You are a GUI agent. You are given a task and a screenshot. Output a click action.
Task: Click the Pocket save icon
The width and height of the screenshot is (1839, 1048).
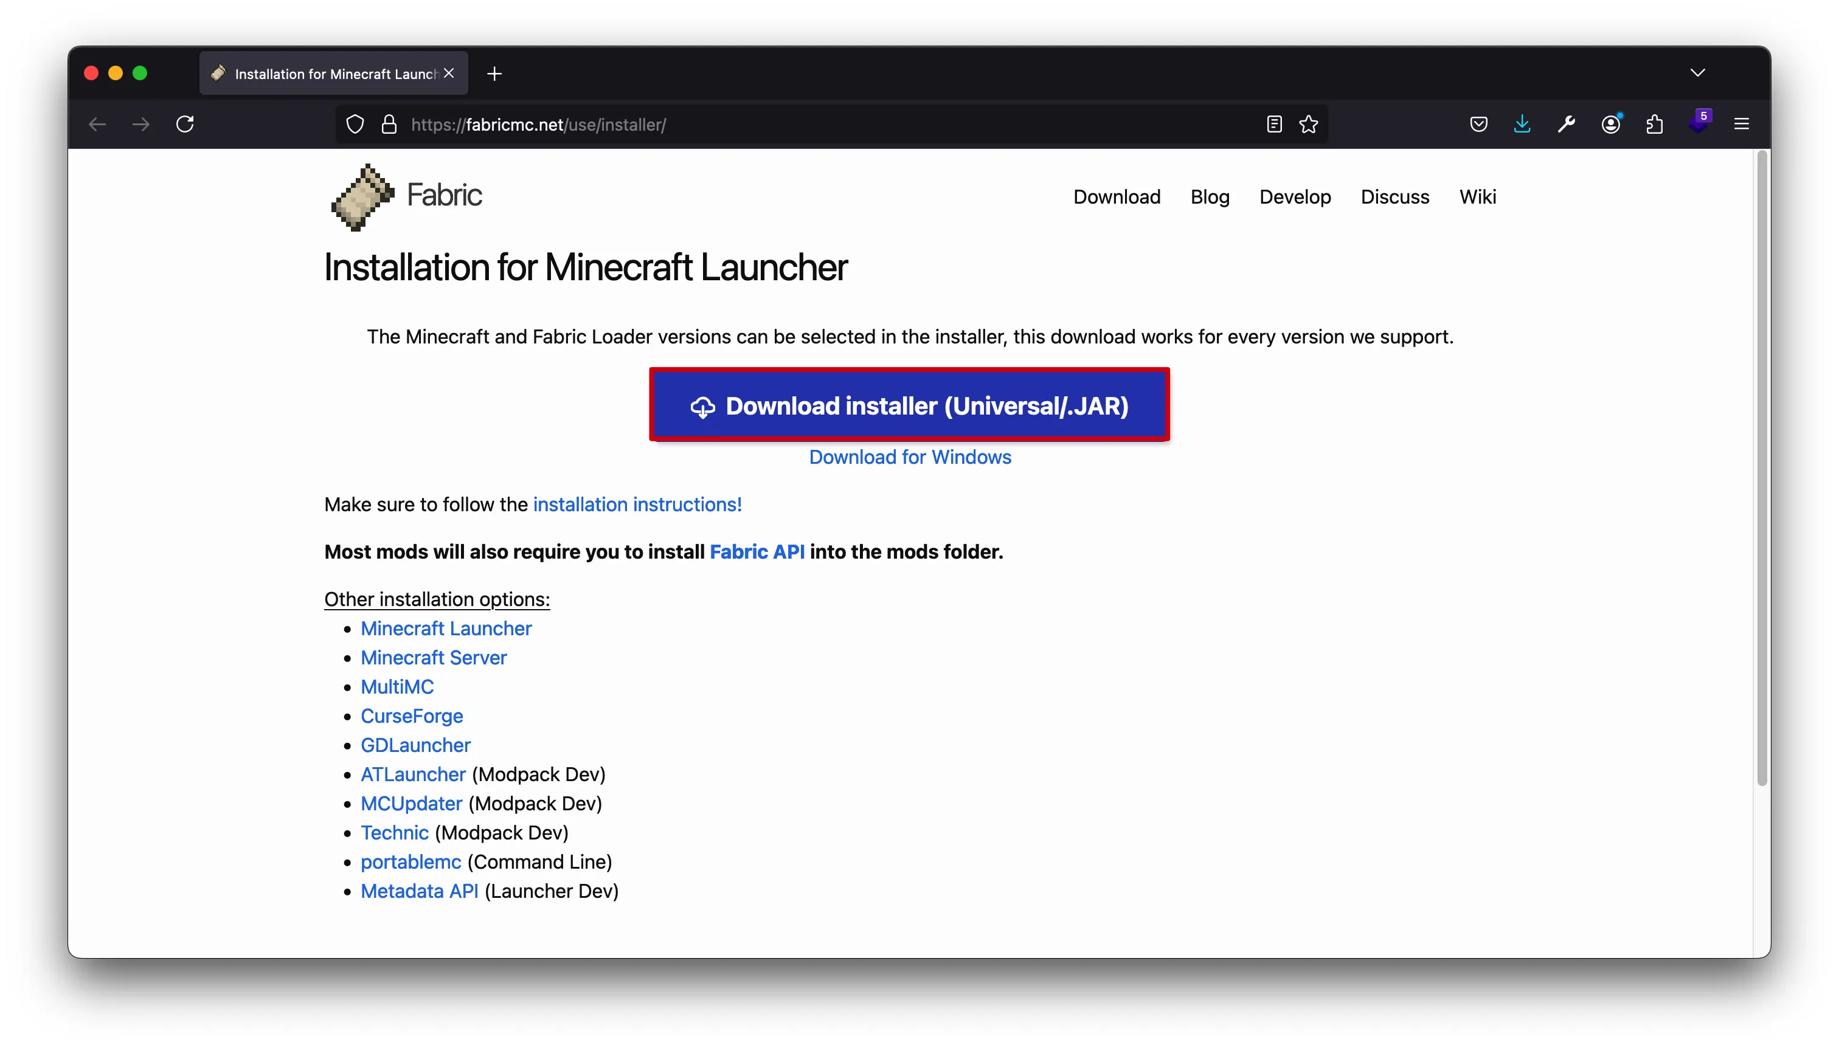(x=1478, y=125)
